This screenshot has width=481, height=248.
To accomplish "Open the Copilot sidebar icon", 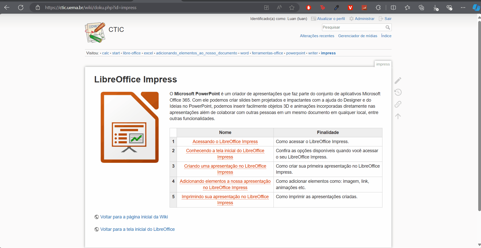I will [476, 8].
